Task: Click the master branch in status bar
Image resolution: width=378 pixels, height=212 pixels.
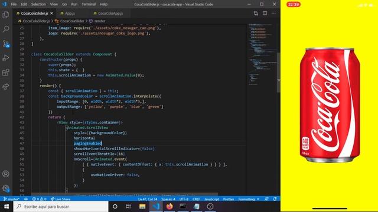Action: pos(12,199)
